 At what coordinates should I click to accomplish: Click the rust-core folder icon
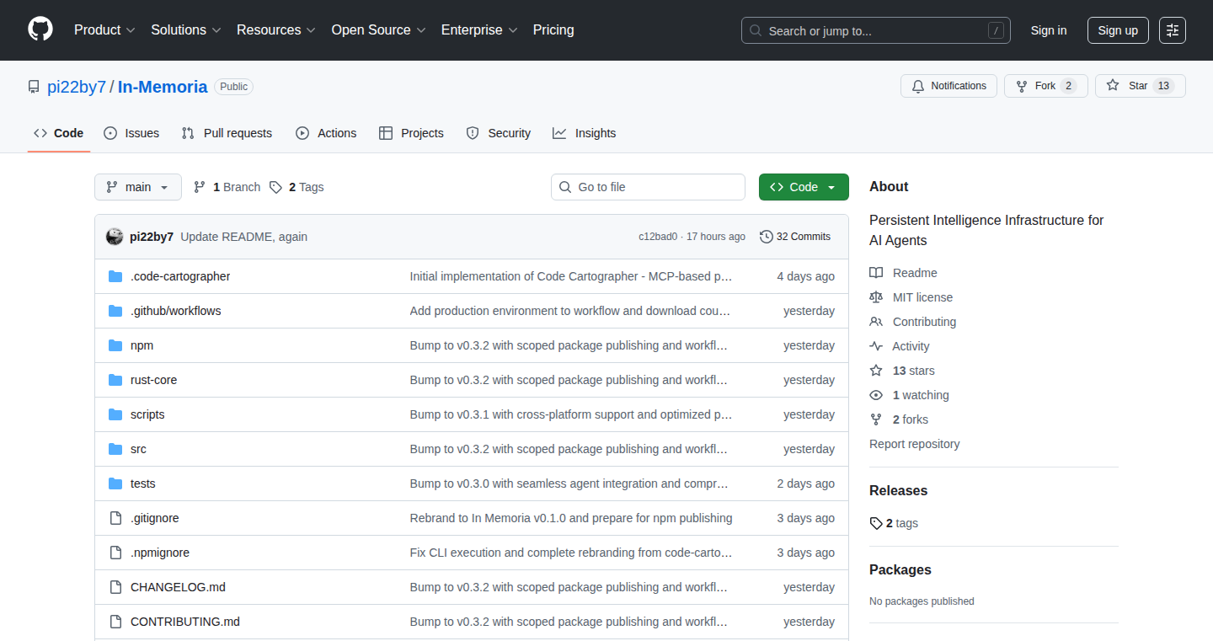click(115, 380)
